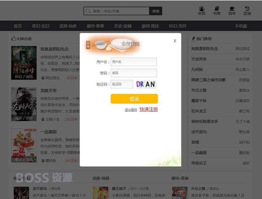The height and width of the screenshot is (199, 262).
Task: Open 都市·青春 category in navigation
Action: [x=95, y=26]
